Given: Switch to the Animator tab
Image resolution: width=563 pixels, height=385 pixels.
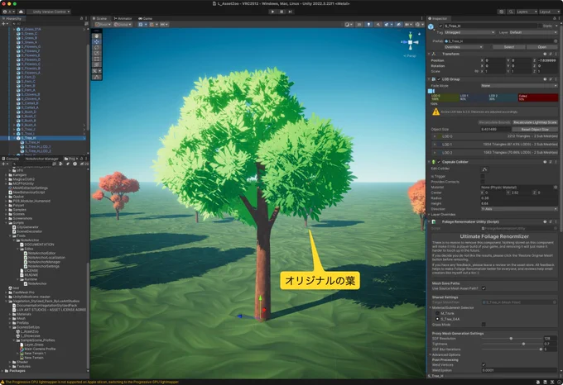Looking at the screenshot, I should [x=123, y=18].
